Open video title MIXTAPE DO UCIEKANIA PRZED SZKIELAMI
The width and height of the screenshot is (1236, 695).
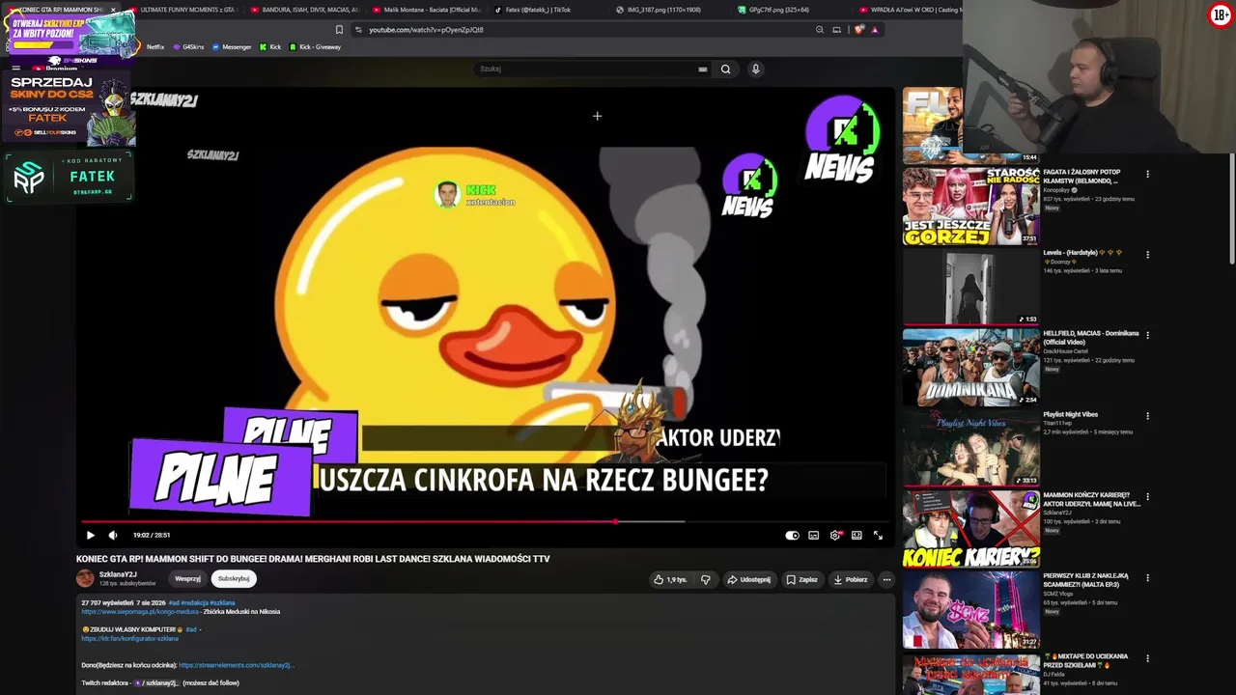click(1085, 660)
